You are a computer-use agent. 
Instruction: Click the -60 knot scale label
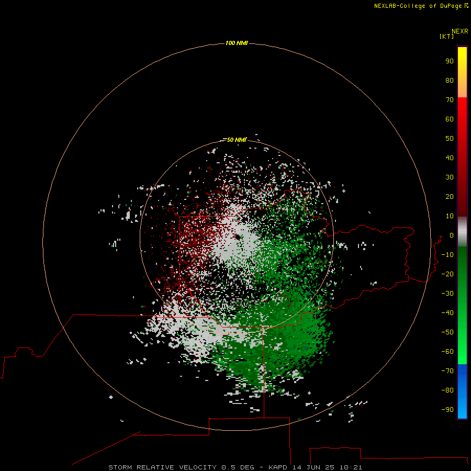coord(447,352)
